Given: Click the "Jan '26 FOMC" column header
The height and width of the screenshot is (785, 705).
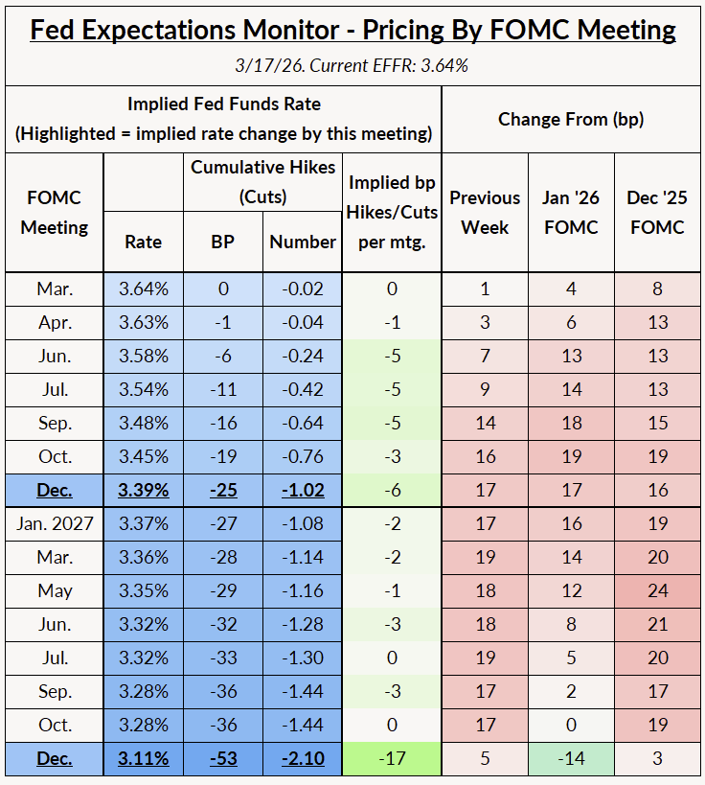Looking at the screenshot, I should (571, 212).
